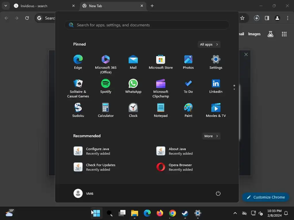Open LinkedIn pinned app

click(216, 86)
